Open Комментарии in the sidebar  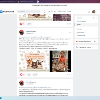81,35
